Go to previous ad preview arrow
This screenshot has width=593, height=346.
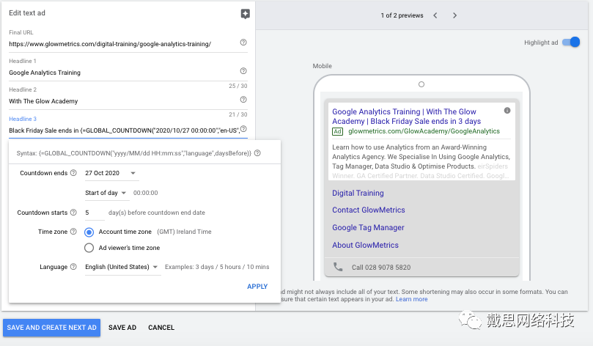tap(435, 15)
